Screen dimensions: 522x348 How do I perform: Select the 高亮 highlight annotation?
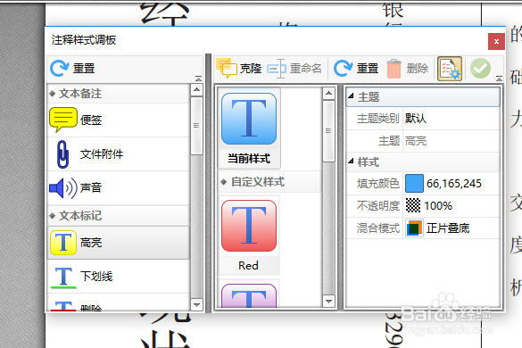[x=119, y=243]
